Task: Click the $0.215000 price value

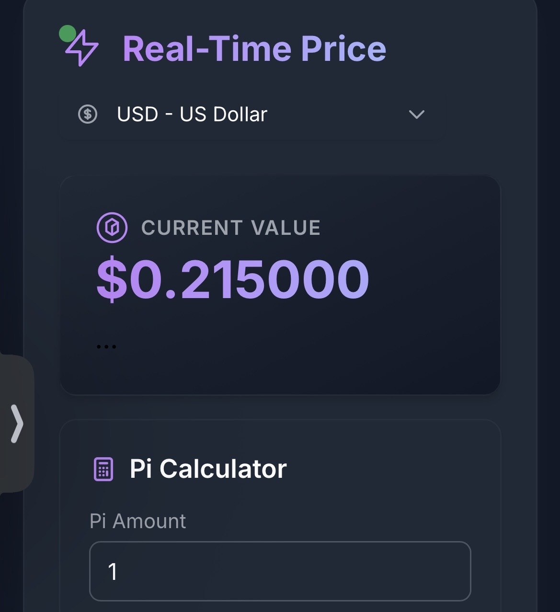Action: [233, 279]
